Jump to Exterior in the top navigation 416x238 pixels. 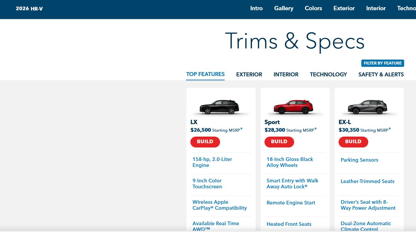344,9
